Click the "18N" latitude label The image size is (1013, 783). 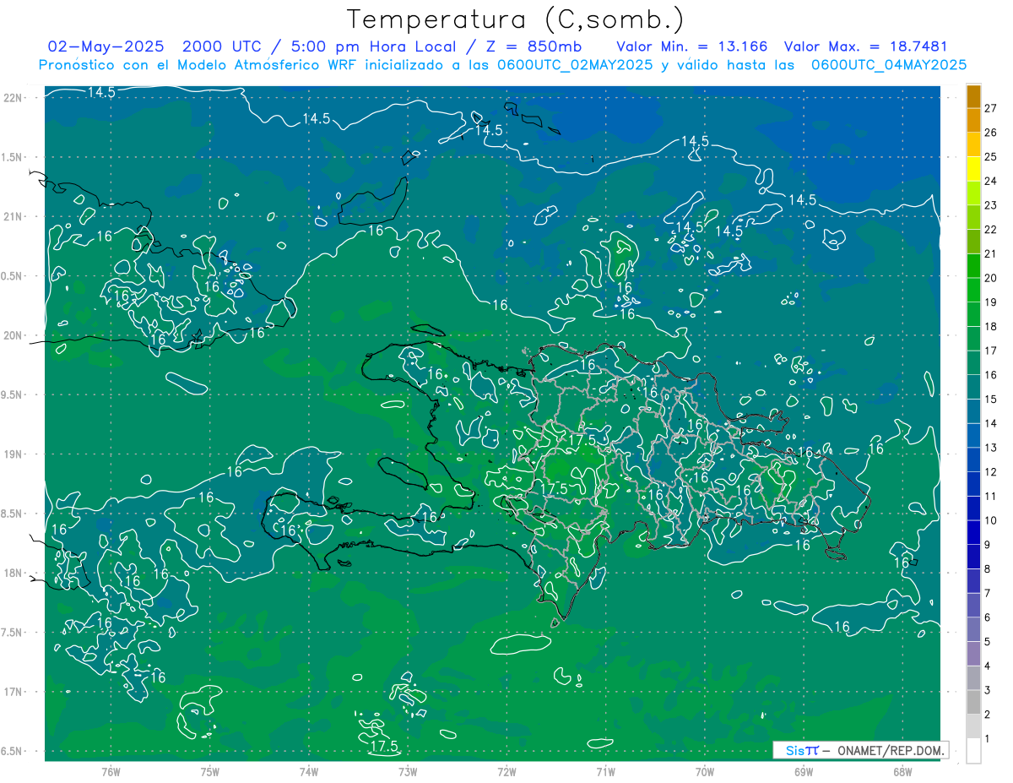[x=14, y=574]
